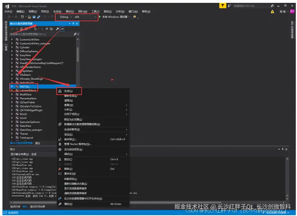Open the debugger target dropdown arrow
Screen dimensions: 297x216
[129, 17]
